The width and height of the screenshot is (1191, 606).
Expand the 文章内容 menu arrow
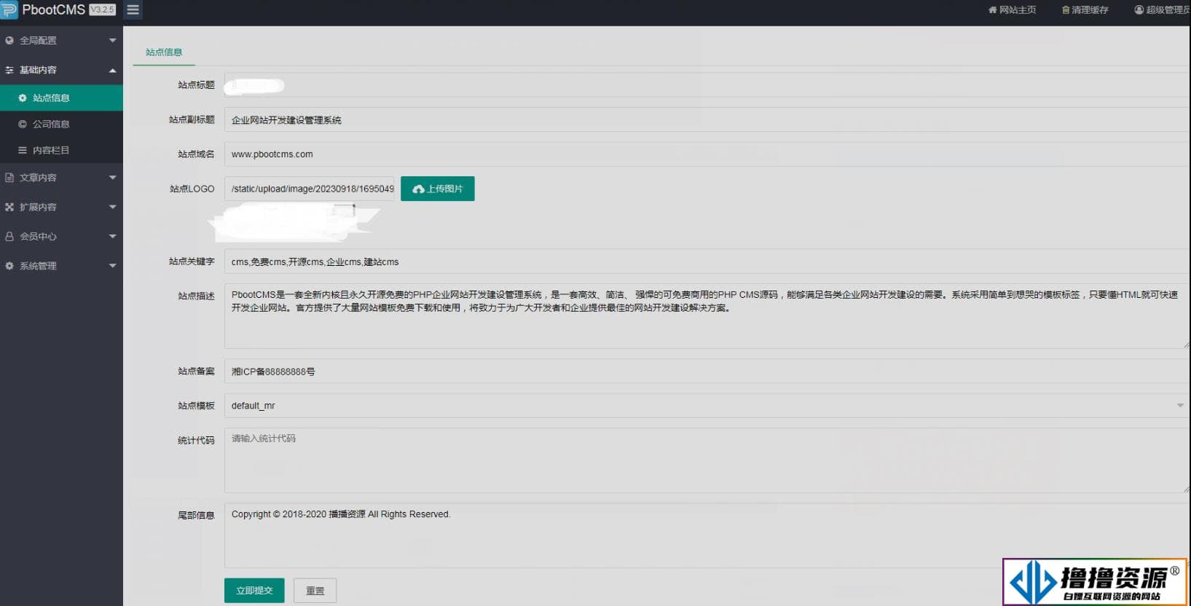click(x=112, y=178)
